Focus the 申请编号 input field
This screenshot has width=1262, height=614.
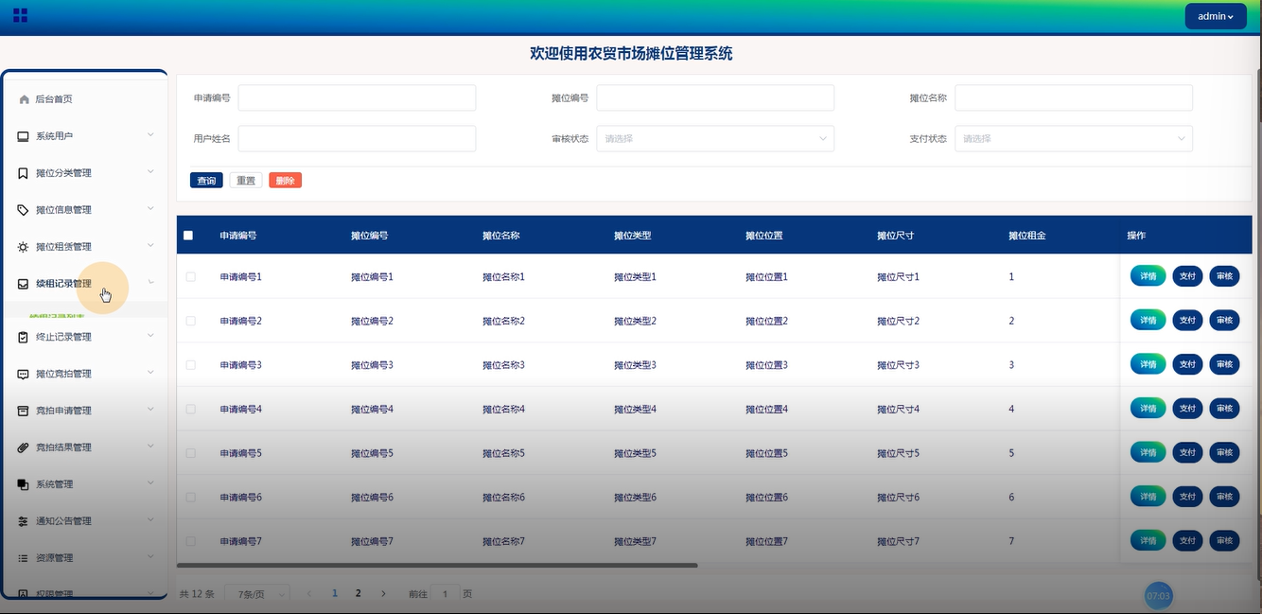tap(357, 98)
